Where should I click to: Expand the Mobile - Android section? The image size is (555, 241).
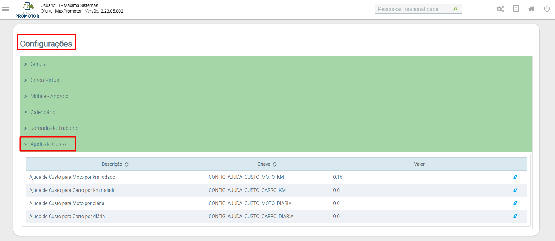276,96
